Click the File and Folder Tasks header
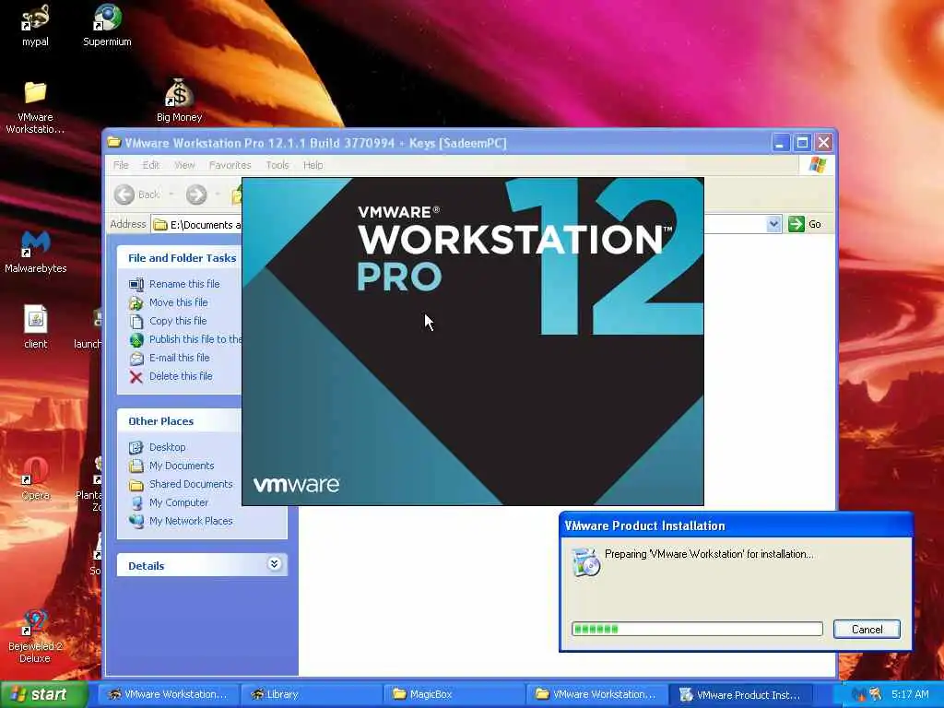This screenshot has height=708, width=944. (182, 258)
